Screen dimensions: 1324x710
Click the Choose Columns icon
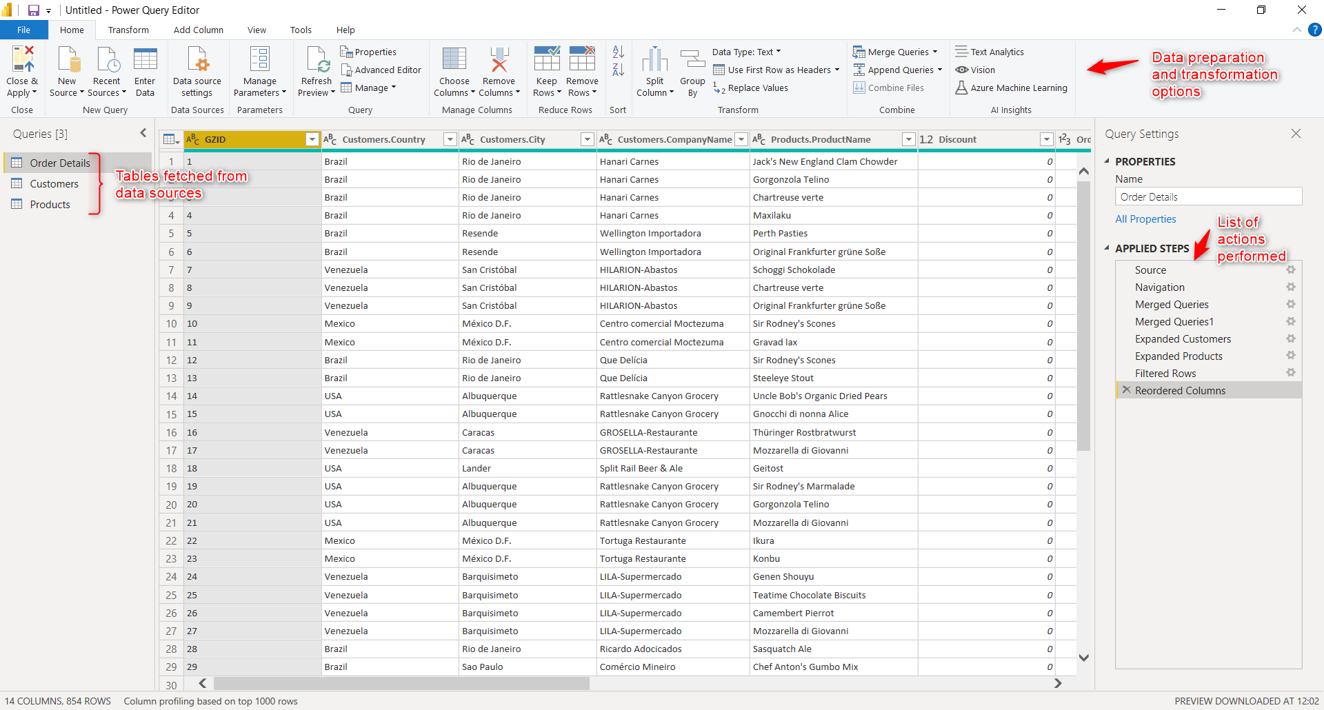[x=454, y=59]
